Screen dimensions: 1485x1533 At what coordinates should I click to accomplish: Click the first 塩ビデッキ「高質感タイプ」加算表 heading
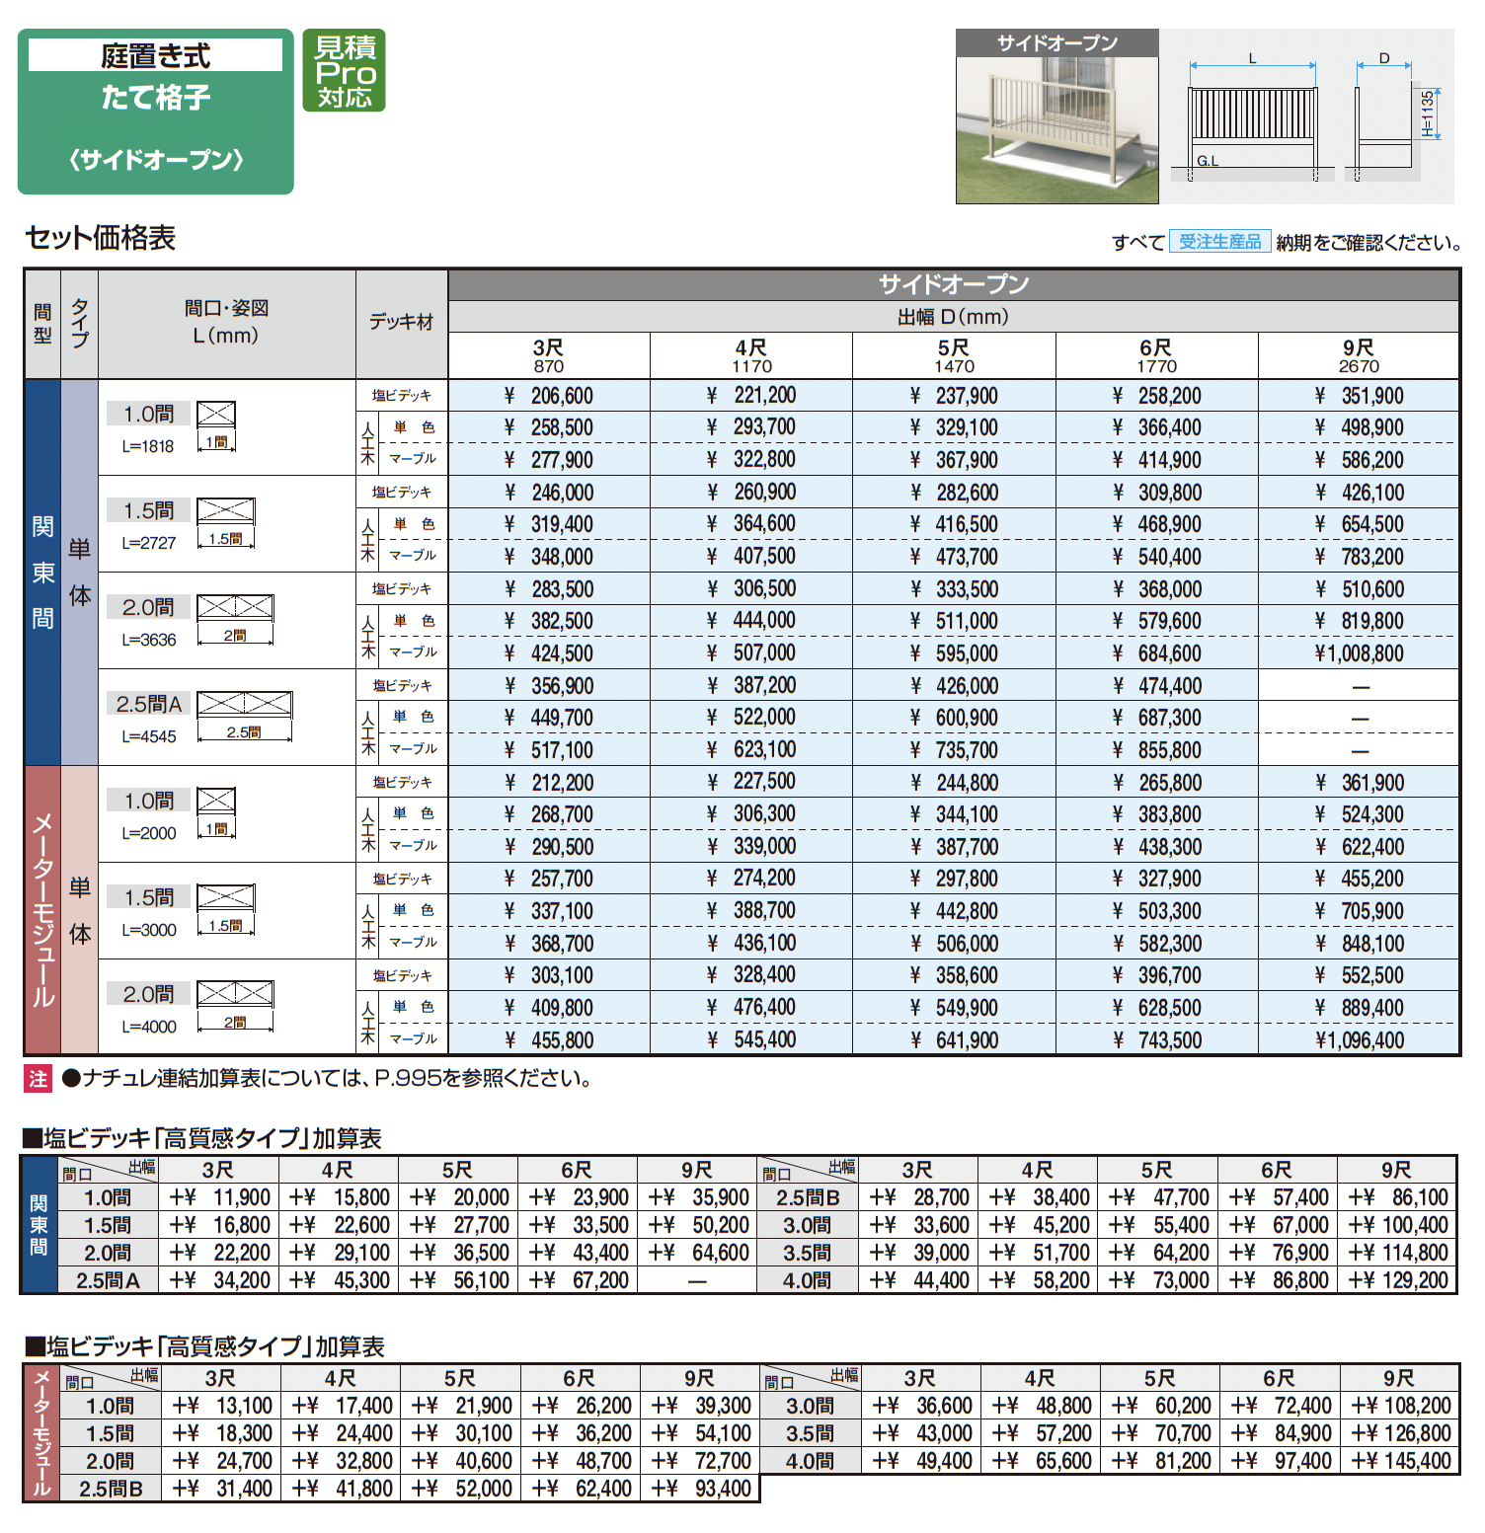(x=203, y=1138)
